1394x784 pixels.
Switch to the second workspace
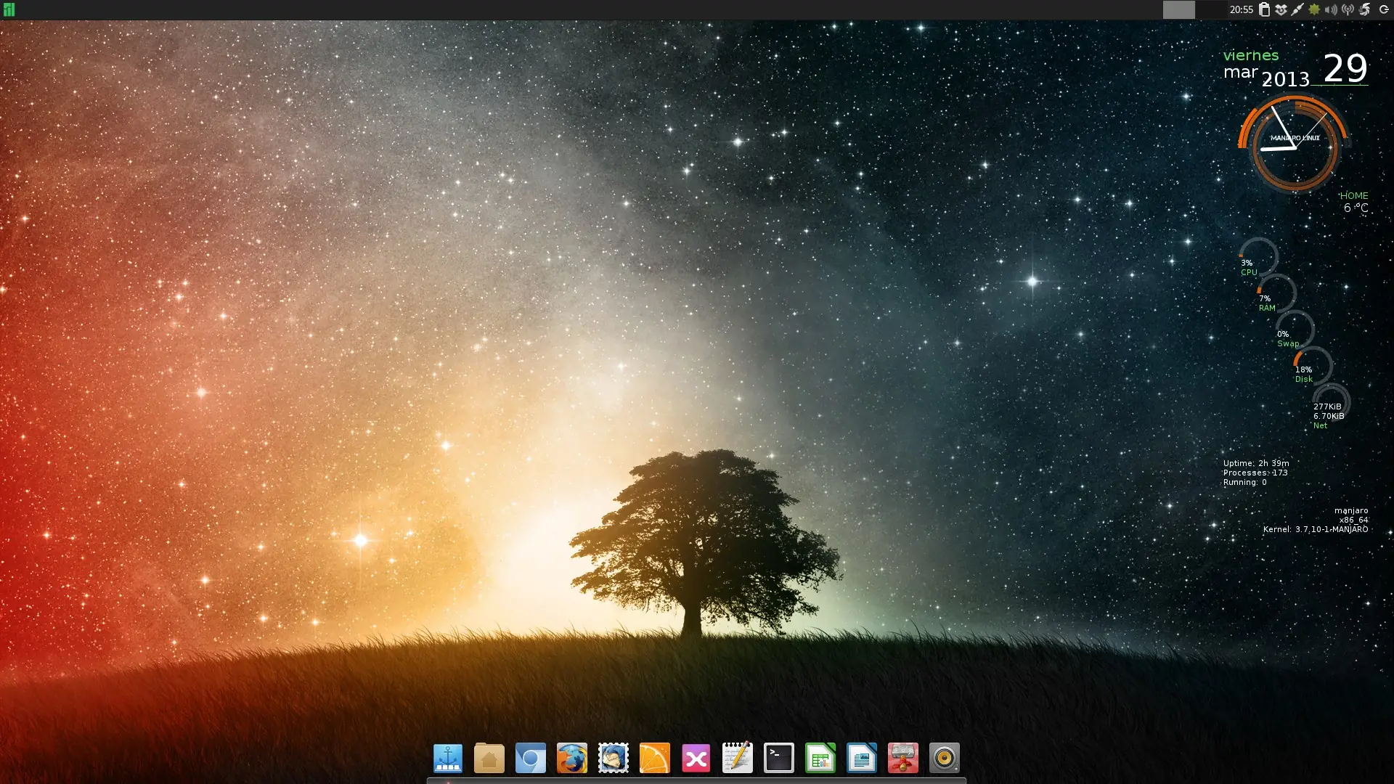pyautogui.click(x=1210, y=9)
